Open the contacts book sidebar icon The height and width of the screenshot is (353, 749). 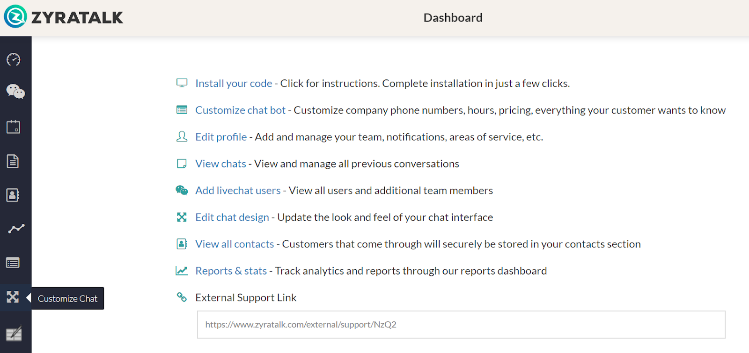pyautogui.click(x=13, y=195)
